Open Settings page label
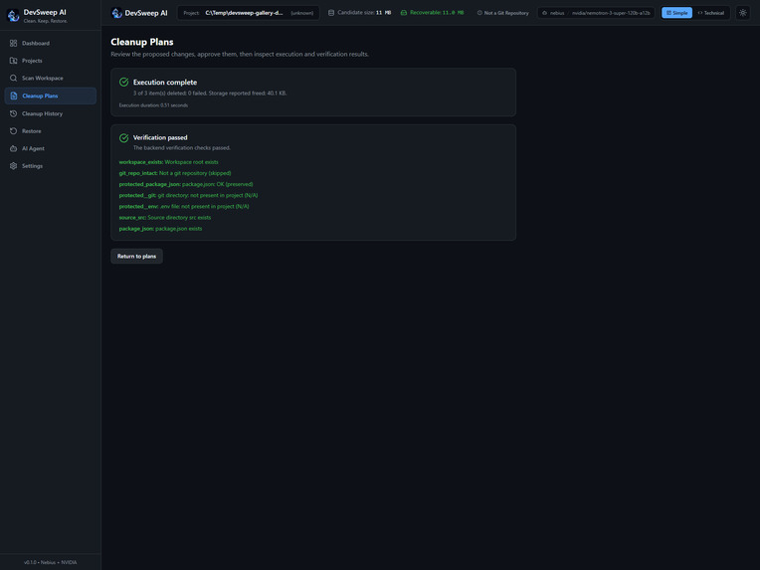 (32, 166)
